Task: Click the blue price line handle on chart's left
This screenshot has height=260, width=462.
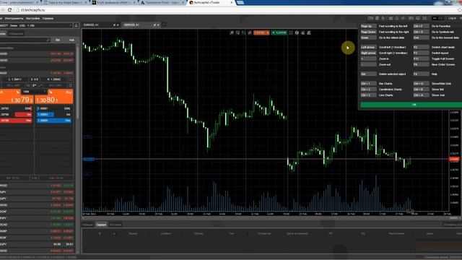Action: [x=89, y=159]
